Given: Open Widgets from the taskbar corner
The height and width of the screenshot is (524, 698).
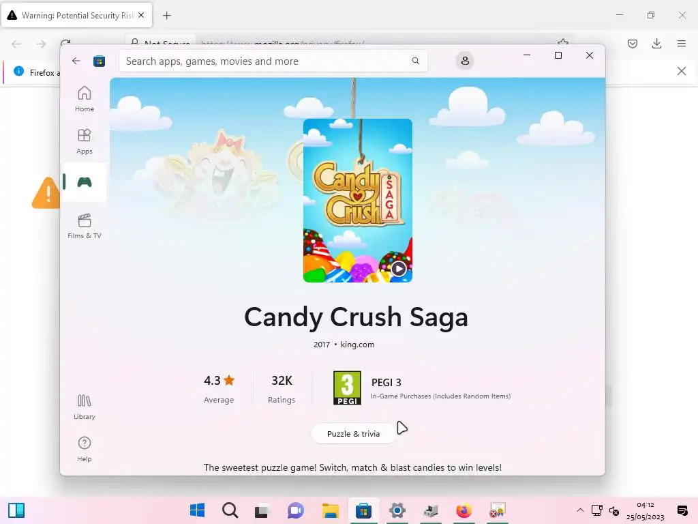Looking at the screenshot, I should coord(16,510).
